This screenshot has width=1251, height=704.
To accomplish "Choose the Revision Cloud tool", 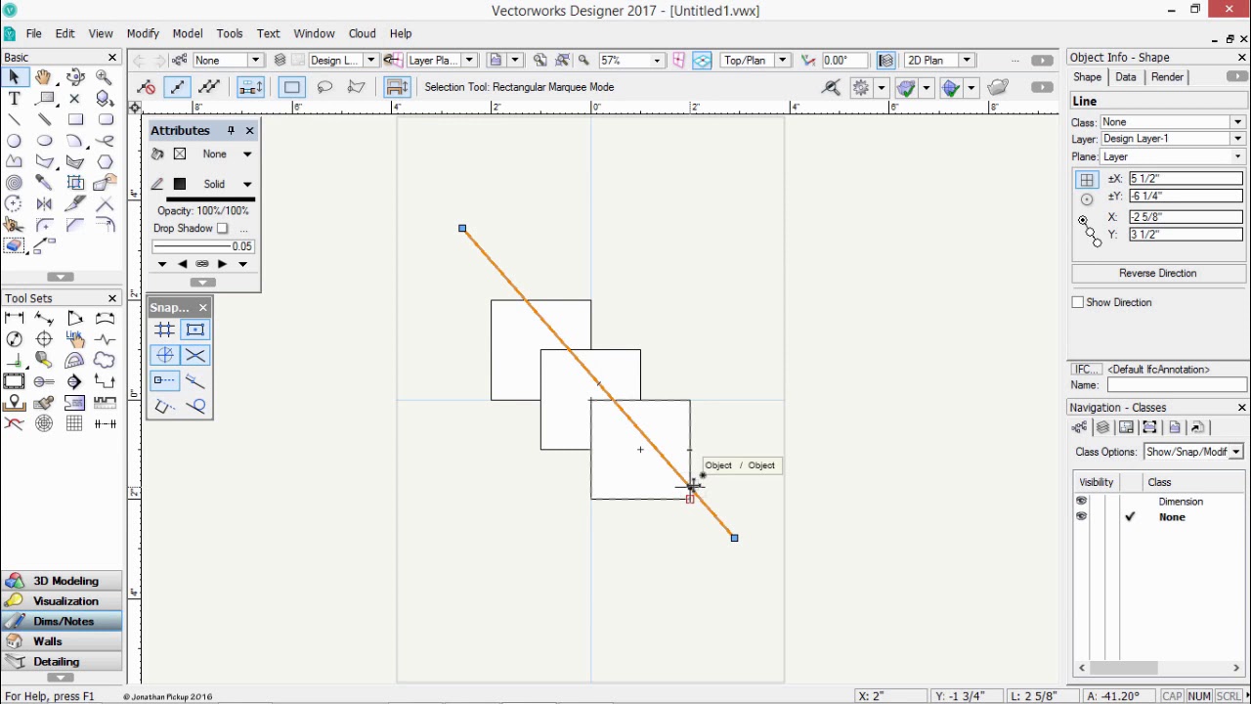I will (x=105, y=360).
